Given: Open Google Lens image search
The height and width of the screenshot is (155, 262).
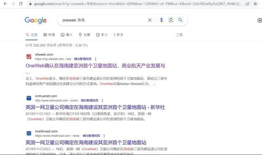Looking at the screenshot, I should [x=171, y=20].
